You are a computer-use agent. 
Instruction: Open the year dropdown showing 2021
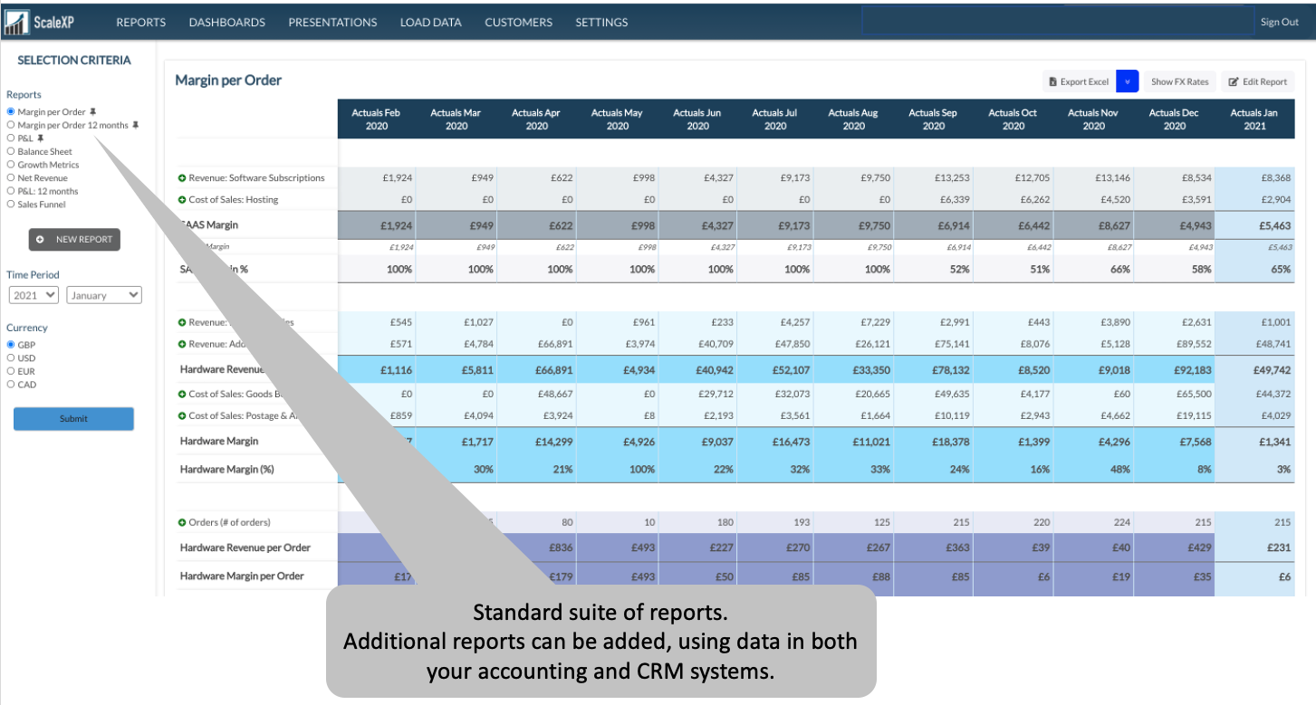(33, 294)
